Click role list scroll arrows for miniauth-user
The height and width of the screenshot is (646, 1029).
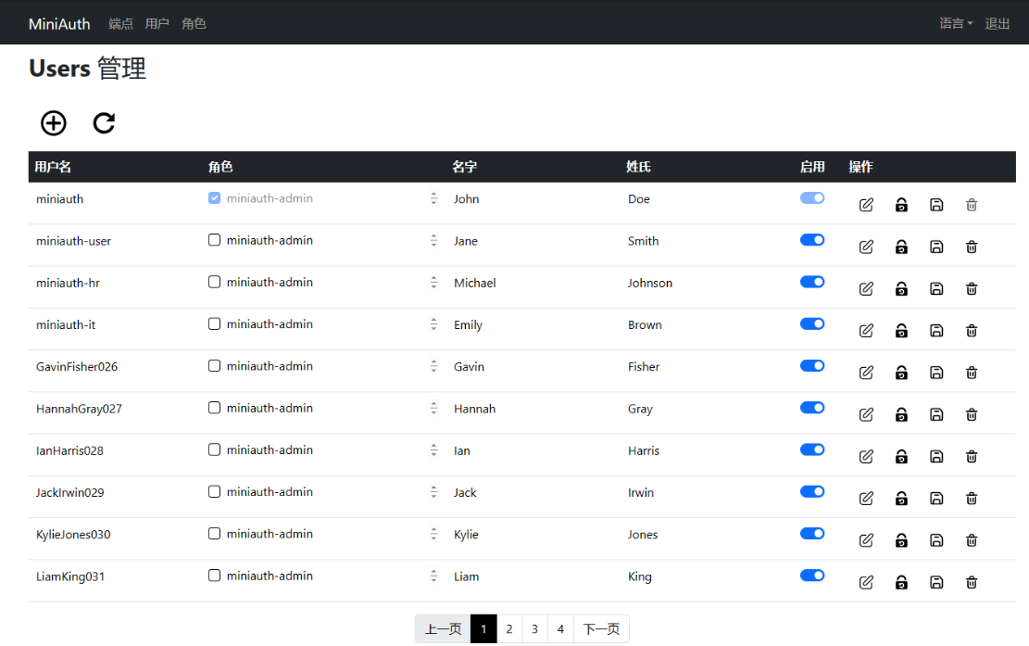[433, 240]
